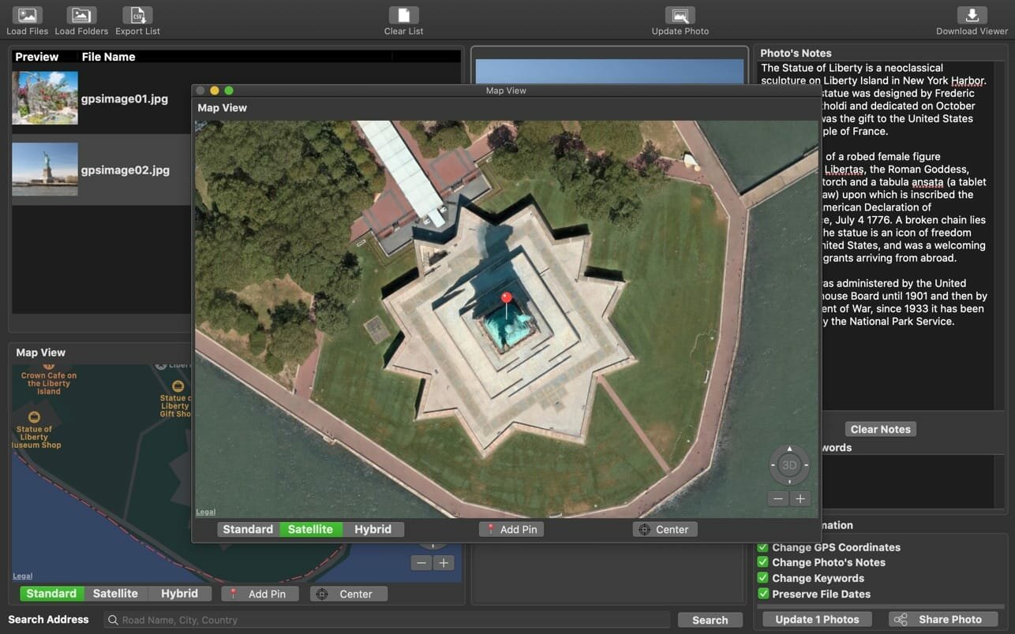This screenshot has height=634, width=1015.
Task: Click the 3D compass control on the satellite map
Action: point(789,465)
